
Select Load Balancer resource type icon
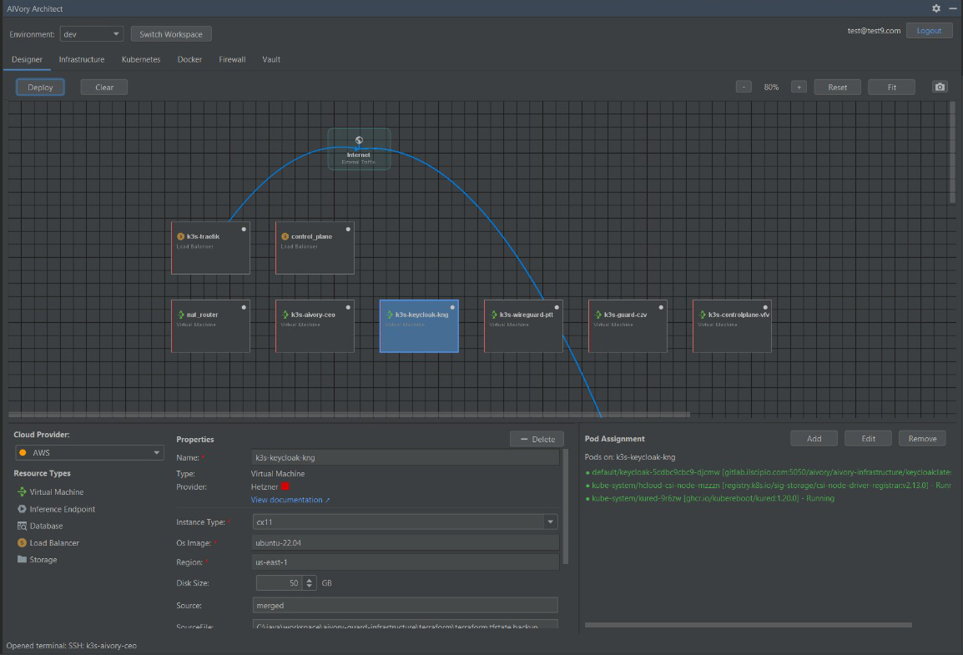tap(22, 542)
